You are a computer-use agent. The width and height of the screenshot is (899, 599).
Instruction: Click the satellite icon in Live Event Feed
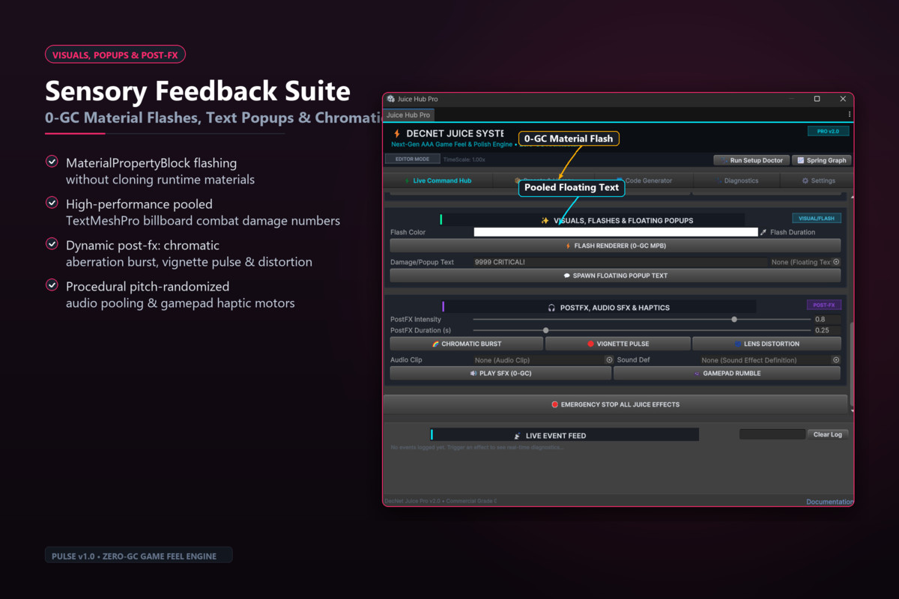coord(518,436)
